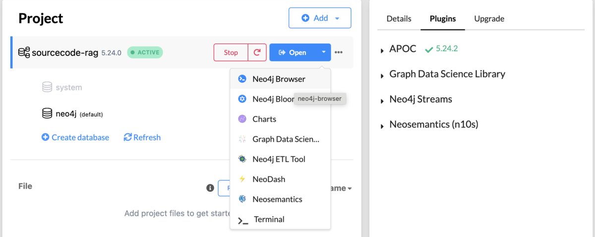Click the Terminal prompt icon
The height and width of the screenshot is (237, 595).
click(243, 220)
